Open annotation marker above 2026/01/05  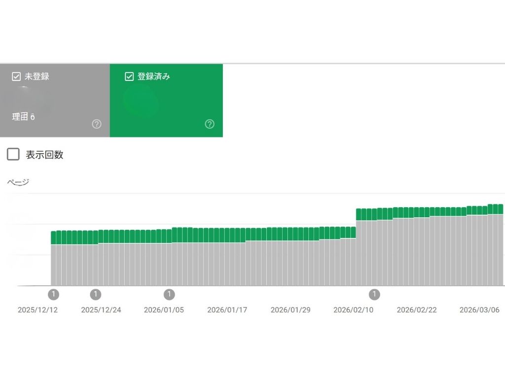(x=169, y=295)
